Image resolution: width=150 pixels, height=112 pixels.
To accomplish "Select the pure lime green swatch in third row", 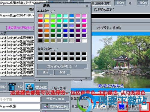I will click(x=53, y=26).
